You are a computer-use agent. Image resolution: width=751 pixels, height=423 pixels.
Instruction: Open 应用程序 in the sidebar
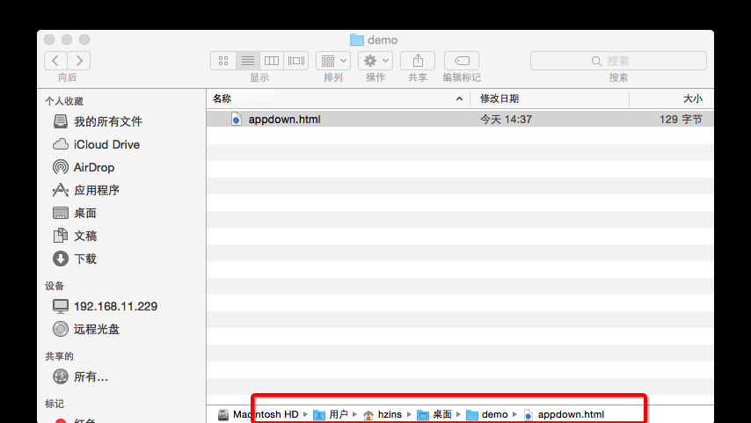click(86, 190)
